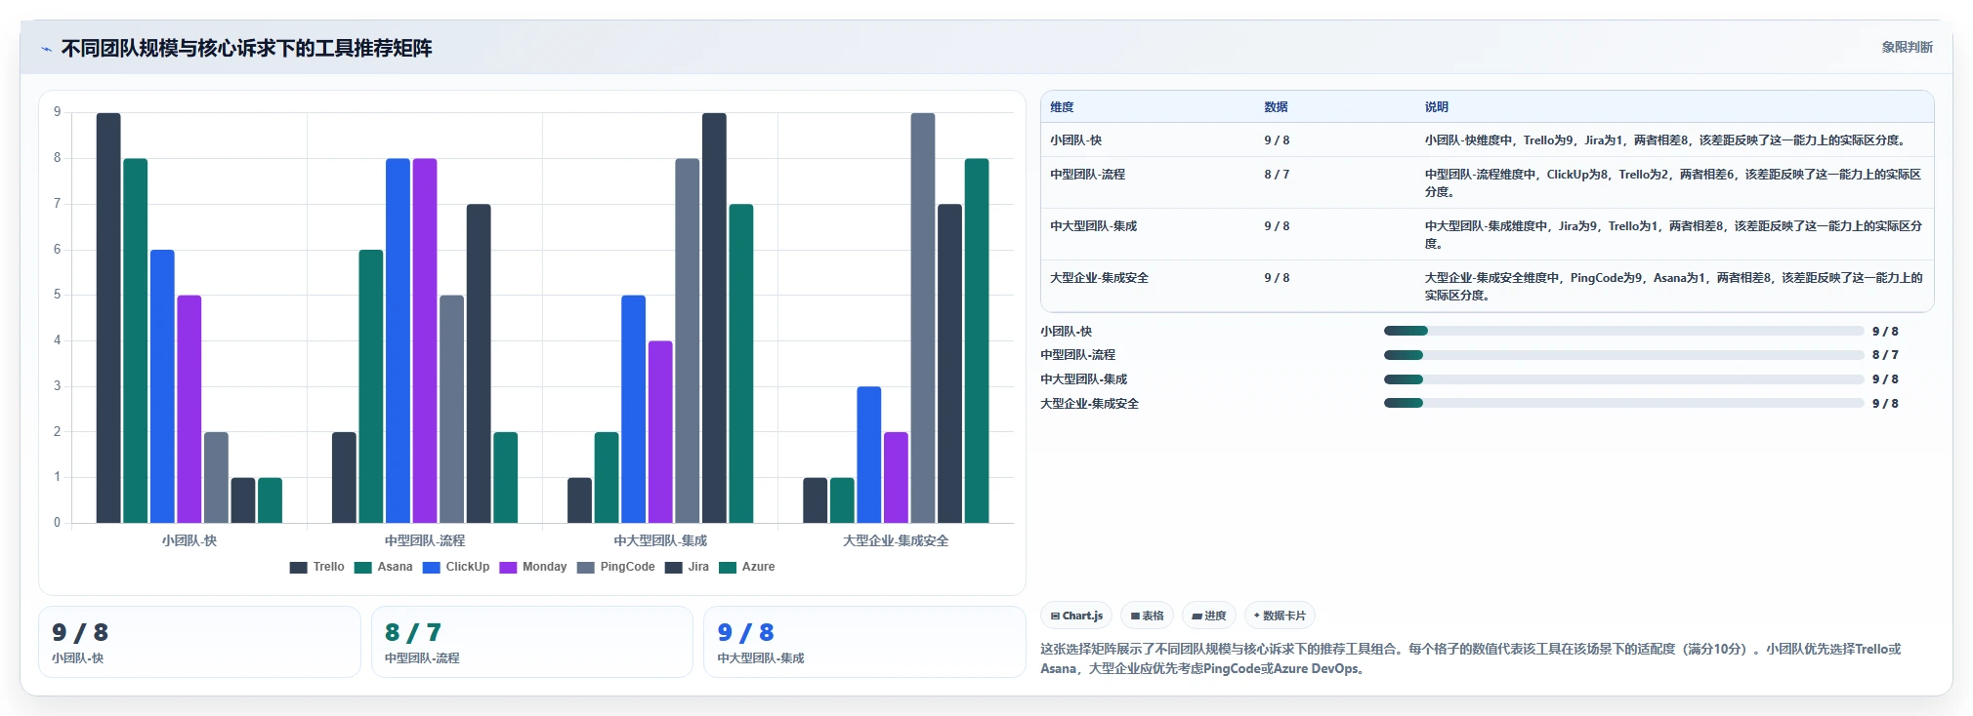Viewport: 1973px width, 716px height.
Task: Click the blue ClickUp bar in the 中大型团队-集成 group
Action: (x=633, y=409)
